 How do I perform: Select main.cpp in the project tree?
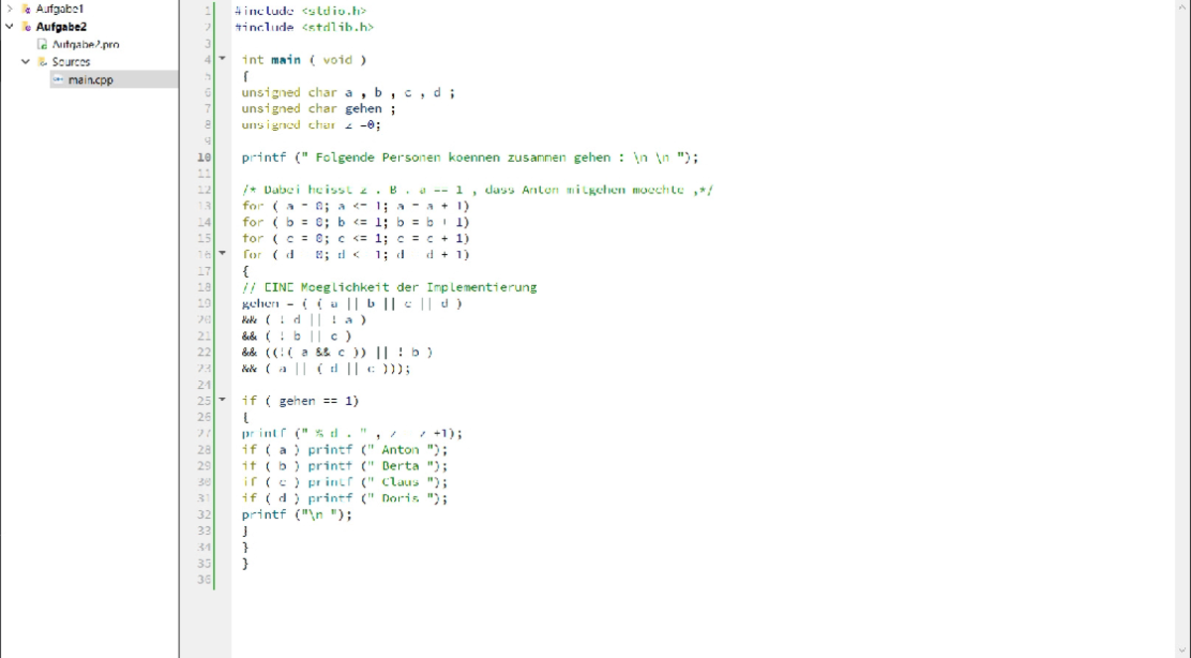(x=90, y=79)
